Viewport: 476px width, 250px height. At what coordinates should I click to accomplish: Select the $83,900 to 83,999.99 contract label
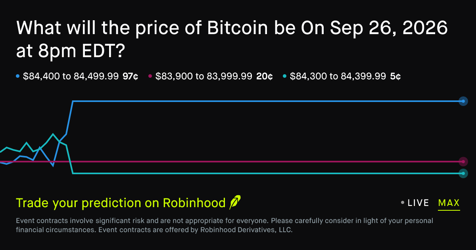(204, 76)
